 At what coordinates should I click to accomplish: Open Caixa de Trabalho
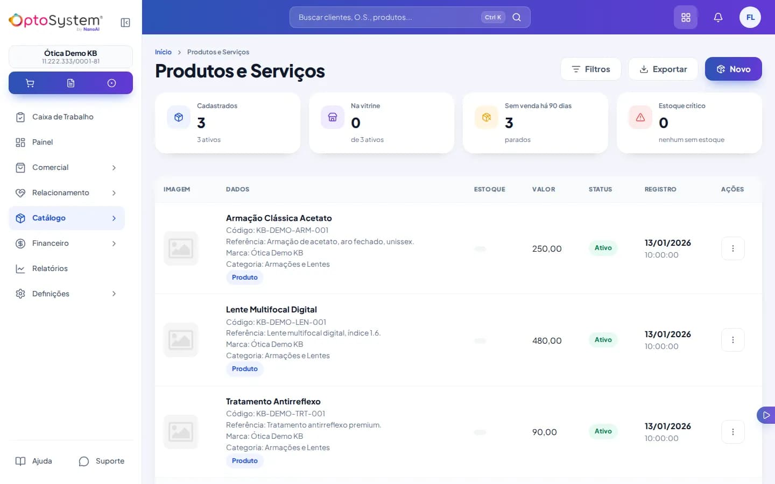pos(67,117)
